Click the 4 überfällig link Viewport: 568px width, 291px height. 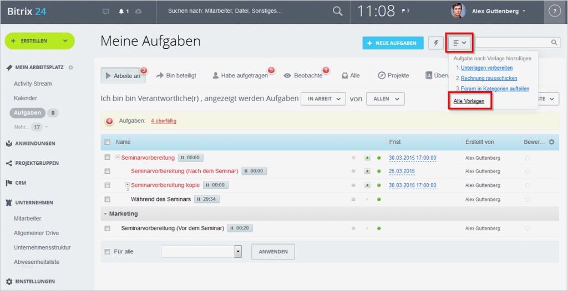164,121
